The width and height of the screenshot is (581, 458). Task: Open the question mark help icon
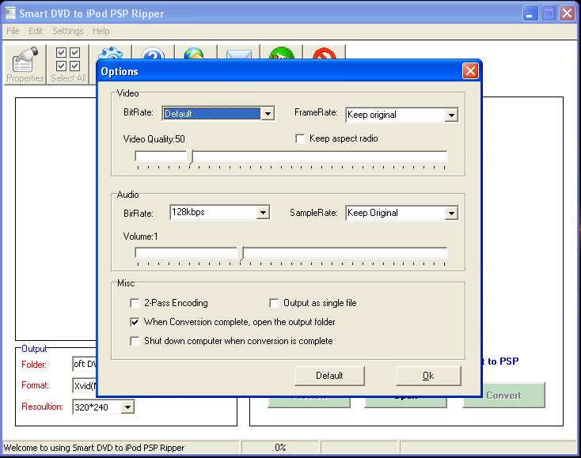153,53
